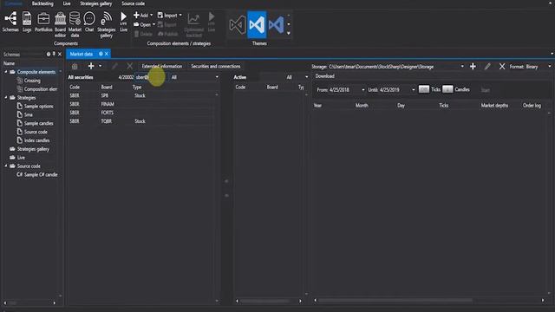Click the Start download button

click(486, 90)
